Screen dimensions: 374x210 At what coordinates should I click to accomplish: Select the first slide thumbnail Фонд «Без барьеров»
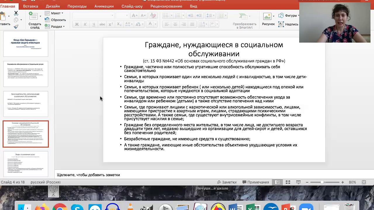point(26,44)
